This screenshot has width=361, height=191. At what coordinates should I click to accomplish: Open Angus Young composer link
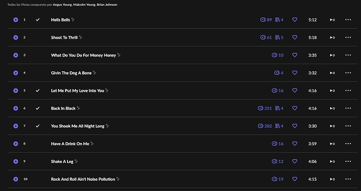point(62,5)
